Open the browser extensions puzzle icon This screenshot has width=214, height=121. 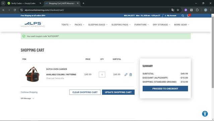pos(197,10)
